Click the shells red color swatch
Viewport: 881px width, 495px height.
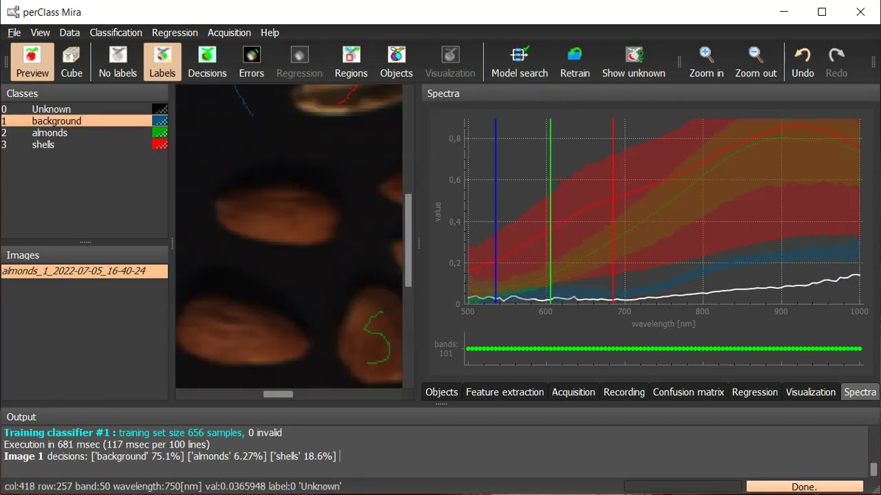(160, 144)
